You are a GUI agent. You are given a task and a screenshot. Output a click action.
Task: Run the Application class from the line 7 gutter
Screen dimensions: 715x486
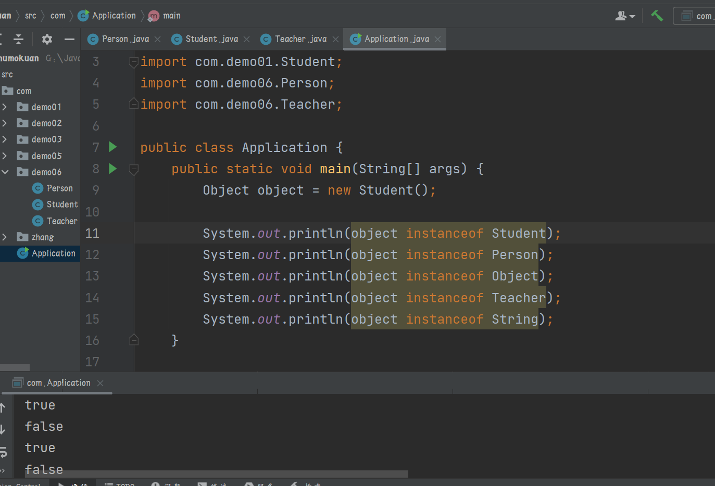coord(112,147)
